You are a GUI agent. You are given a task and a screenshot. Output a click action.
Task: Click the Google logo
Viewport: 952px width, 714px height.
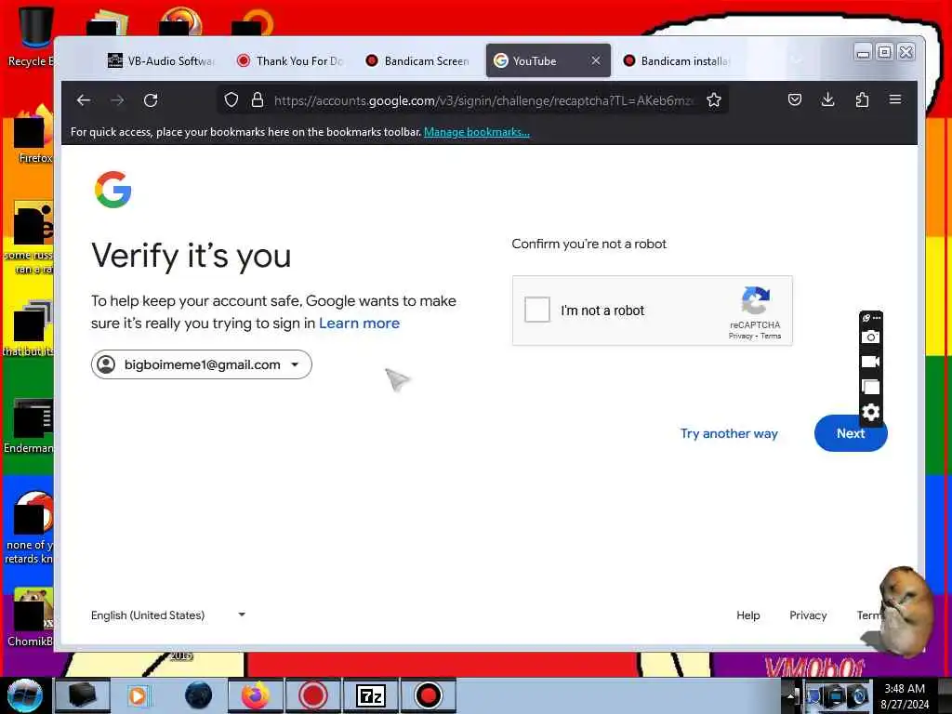click(112, 190)
